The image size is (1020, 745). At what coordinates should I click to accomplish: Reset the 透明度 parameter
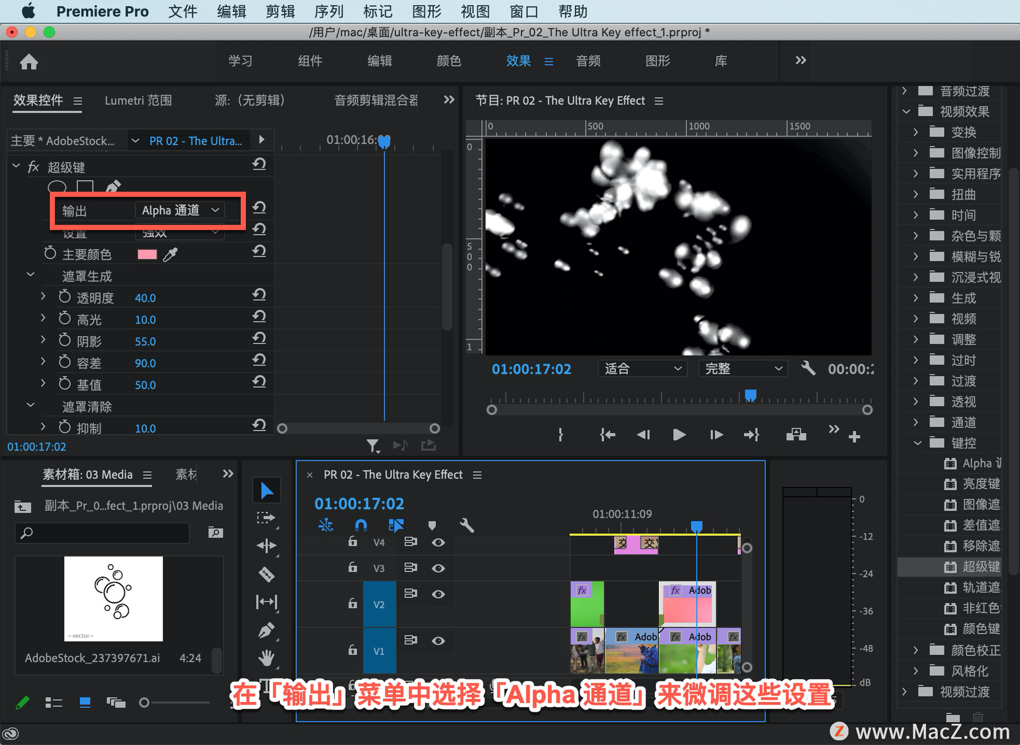click(x=259, y=294)
